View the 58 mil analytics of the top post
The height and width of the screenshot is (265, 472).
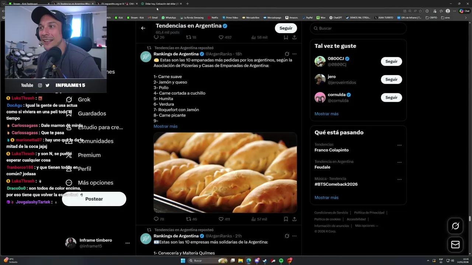coord(259,37)
